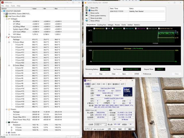
Task: Click the motherboard icon beside COLORFUL iGame Z890
Action: point(7,14)
